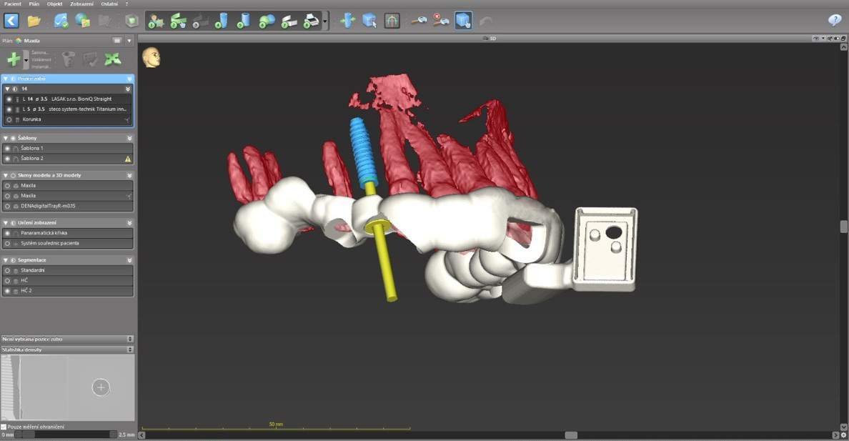Screen dimensions: 849x441
Task: Toggle visibility of DENAdigitalTrayR-m0.15 model
Action: 8,206
